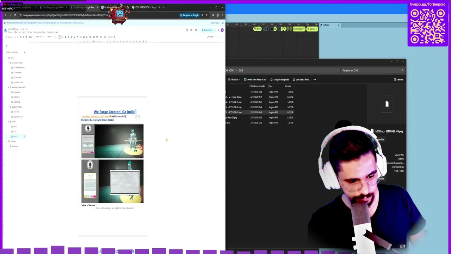Viewport: 451px width, 254px height.
Task: Open Dia 1 in the document outline
Action: (15, 132)
